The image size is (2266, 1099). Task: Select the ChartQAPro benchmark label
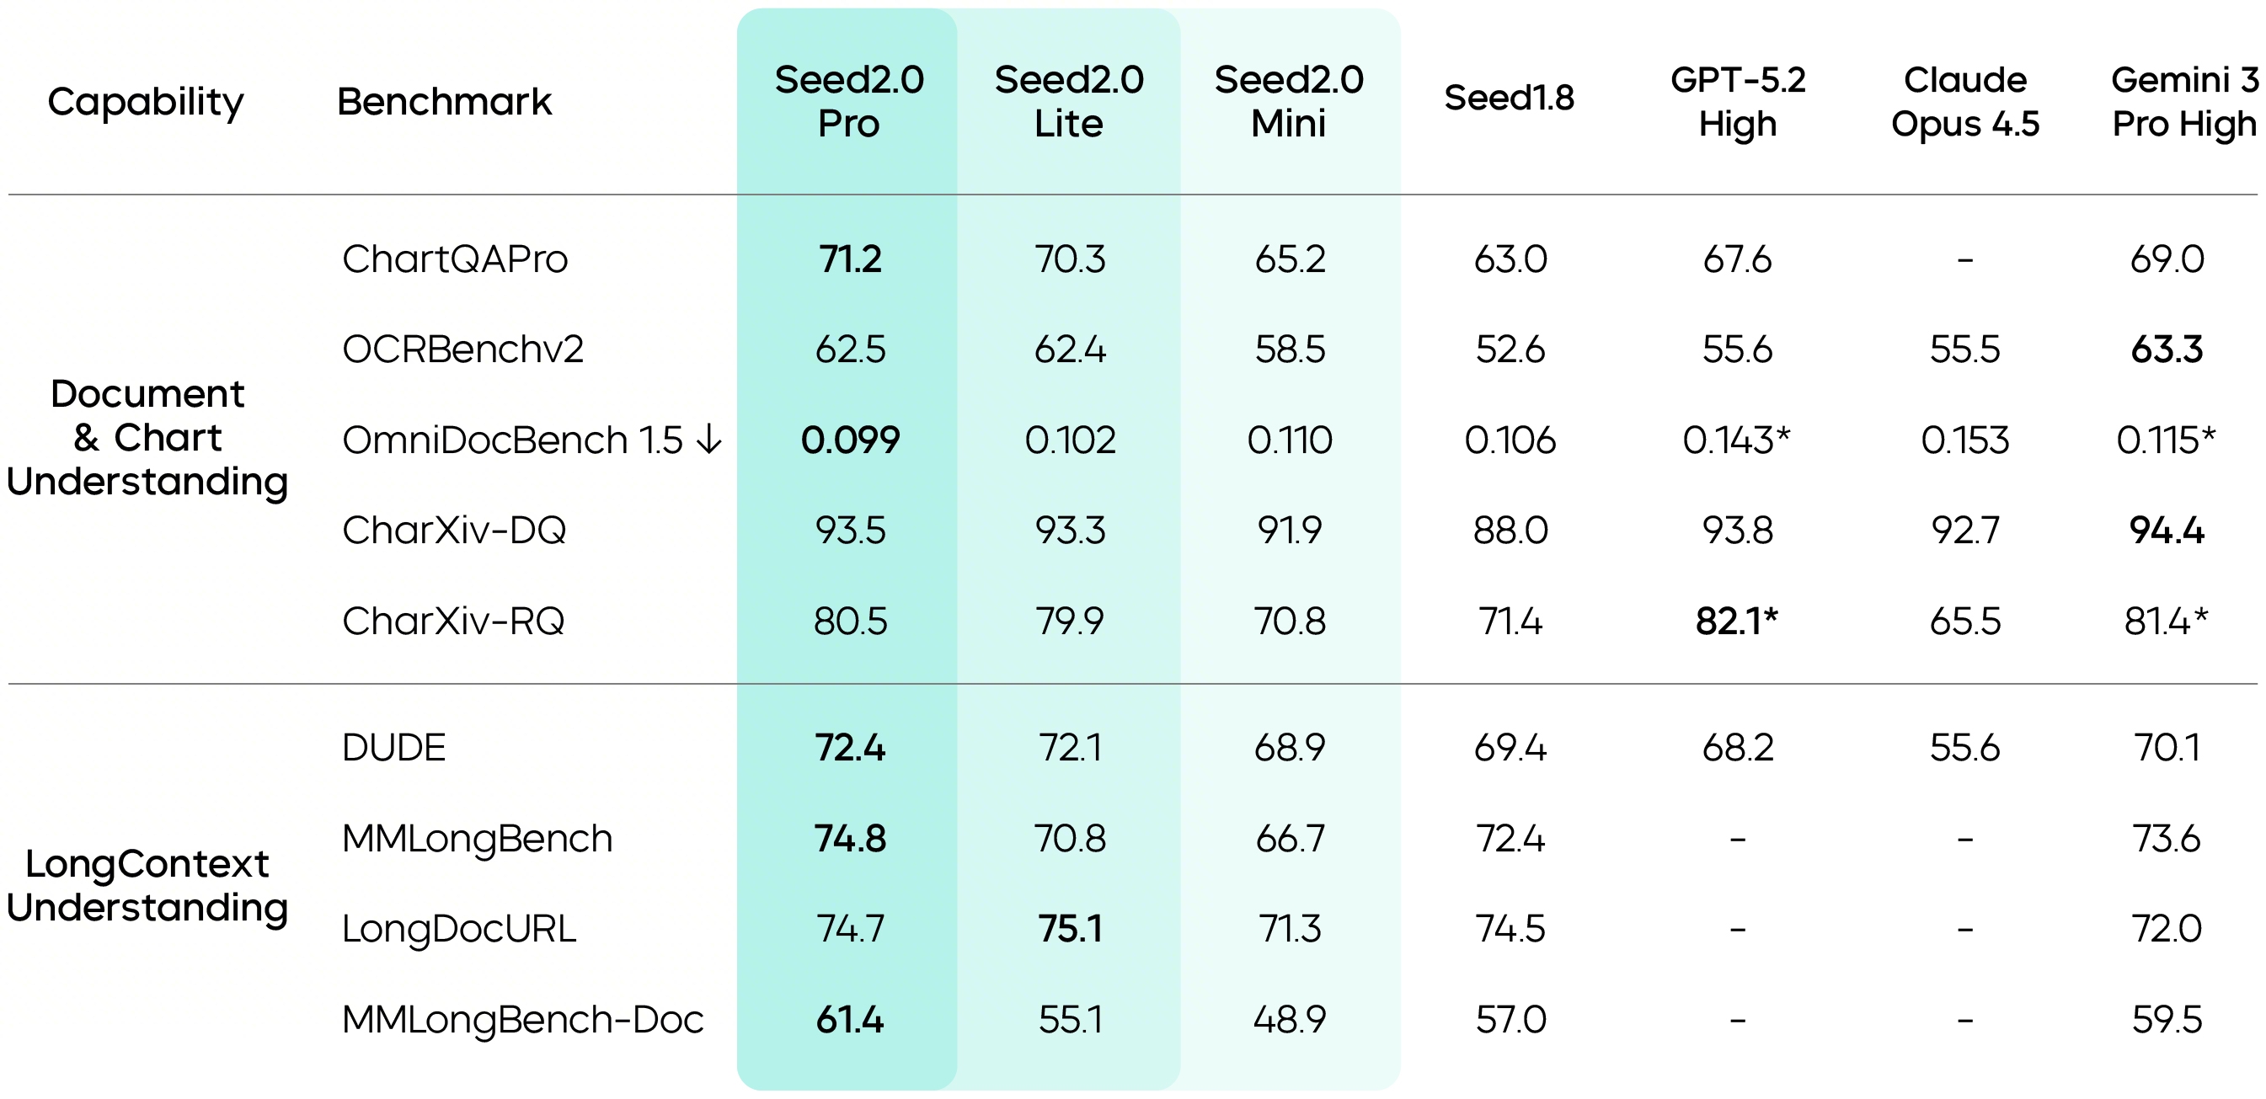pos(455,259)
